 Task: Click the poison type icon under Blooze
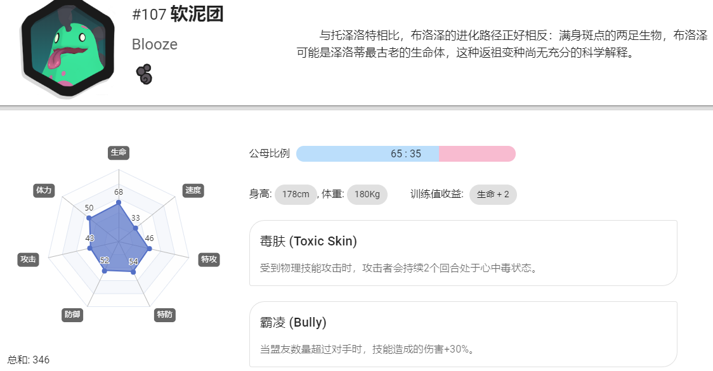tap(144, 74)
